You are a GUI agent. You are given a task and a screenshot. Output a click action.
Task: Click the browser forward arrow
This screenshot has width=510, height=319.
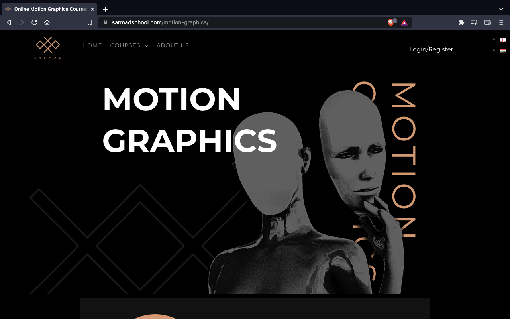pyautogui.click(x=22, y=22)
